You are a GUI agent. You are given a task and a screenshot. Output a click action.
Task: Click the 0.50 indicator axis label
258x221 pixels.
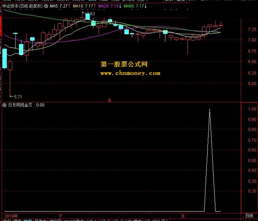tap(252, 160)
